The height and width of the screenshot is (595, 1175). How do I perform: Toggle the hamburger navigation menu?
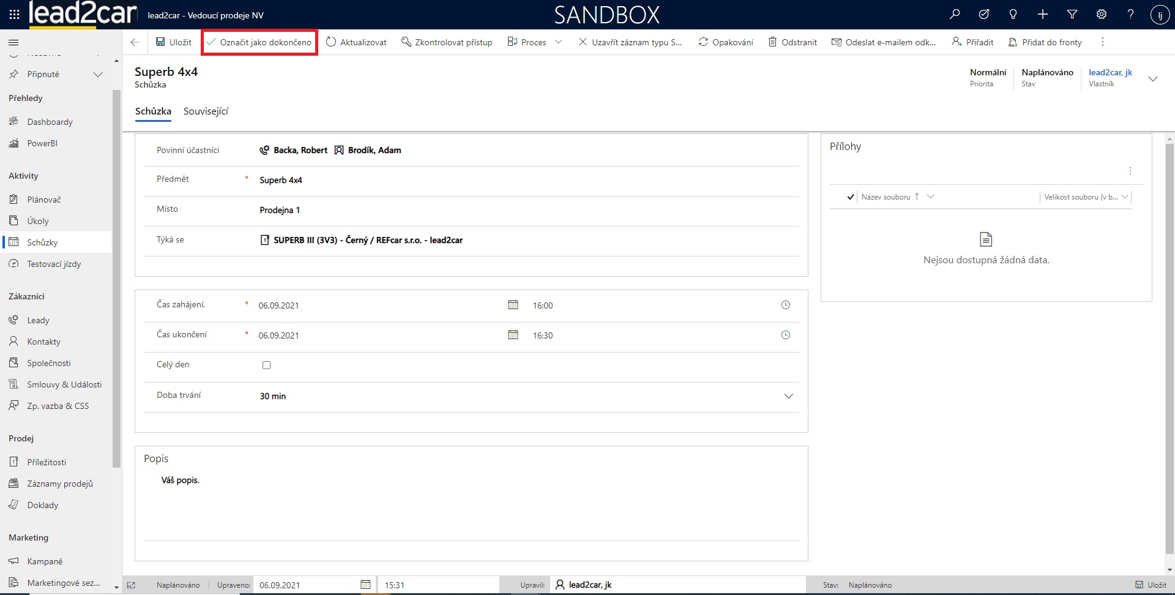(x=13, y=42)
